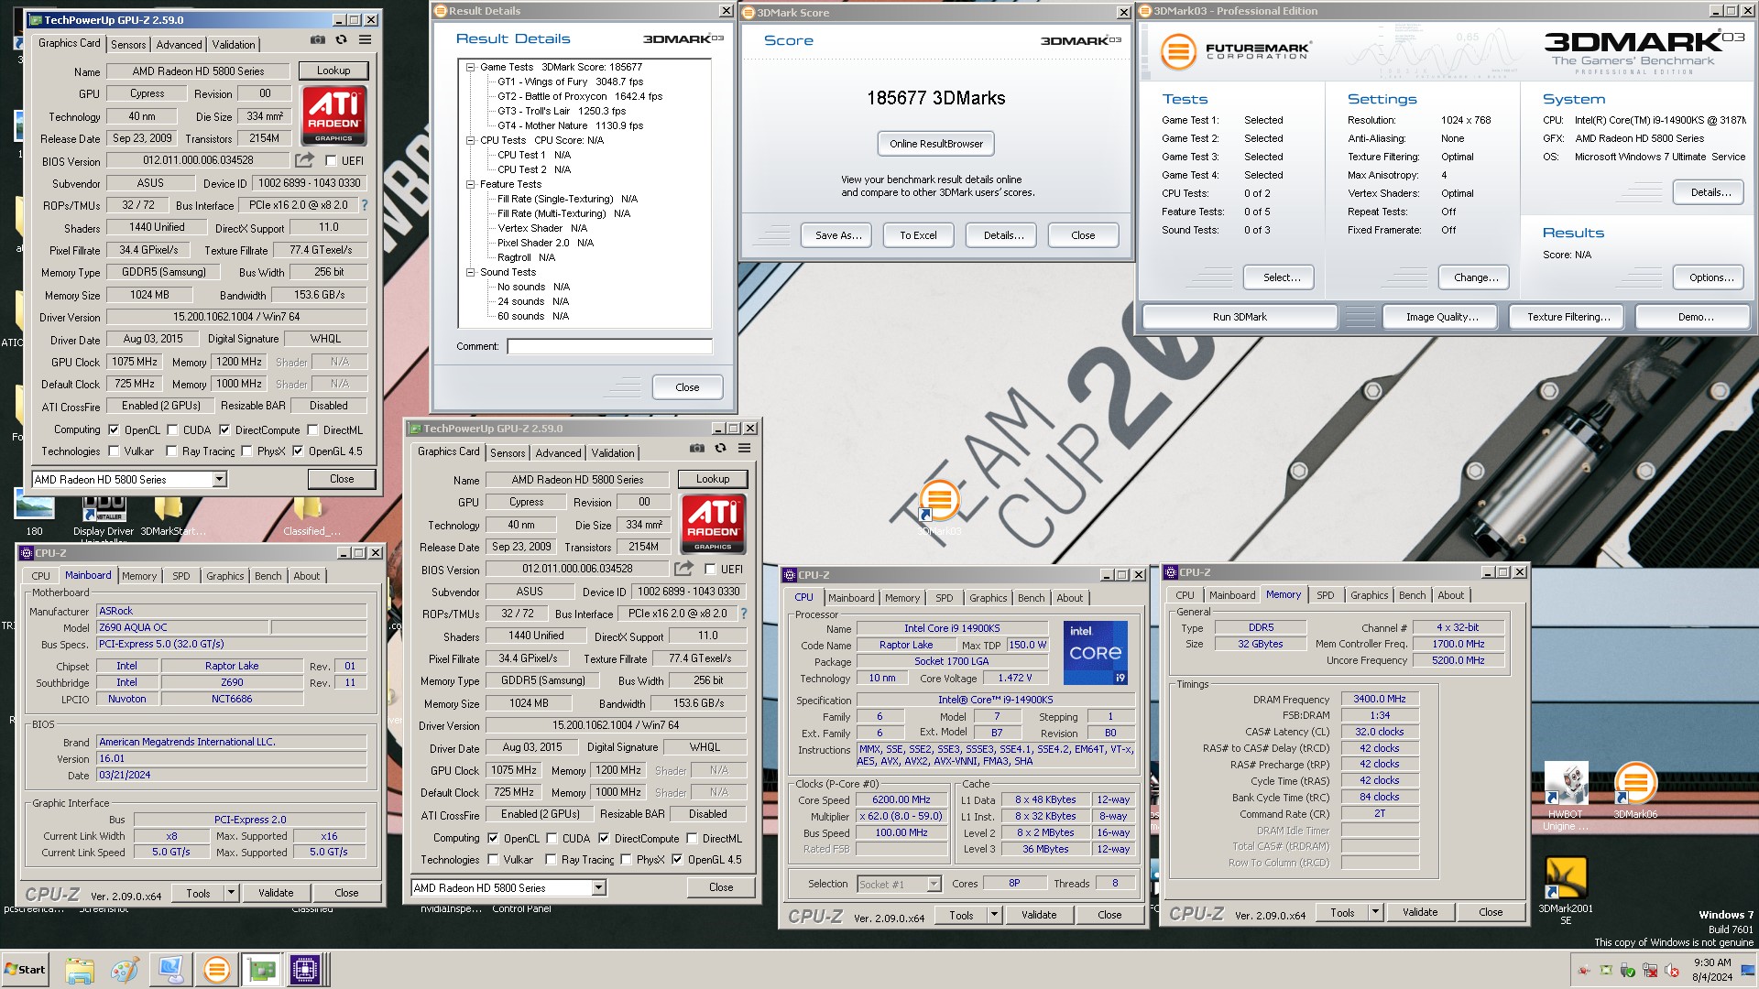The height and width of the screenshot is (989, 1759).
Task: Click refresh icon in lower GPU-Z window
Action: 721,449
